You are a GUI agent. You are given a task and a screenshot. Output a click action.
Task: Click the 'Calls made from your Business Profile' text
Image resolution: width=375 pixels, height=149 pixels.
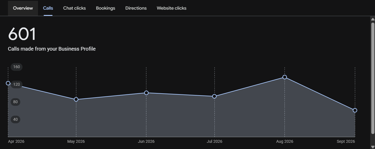coord(52,49)
